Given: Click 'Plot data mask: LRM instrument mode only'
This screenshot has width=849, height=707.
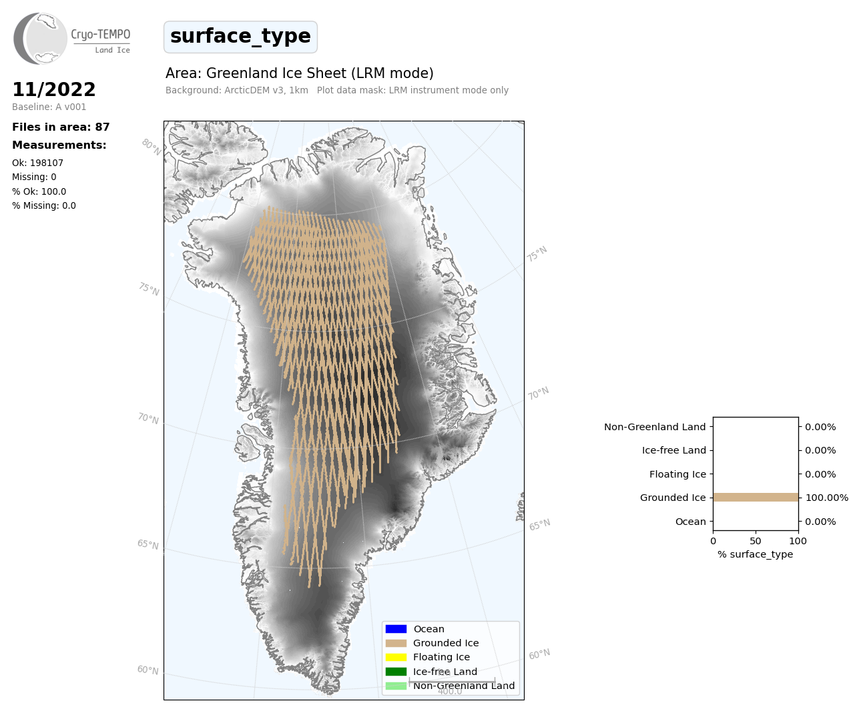Looking at the screenshot, I should pyautogui.click(x=412, y=90).
